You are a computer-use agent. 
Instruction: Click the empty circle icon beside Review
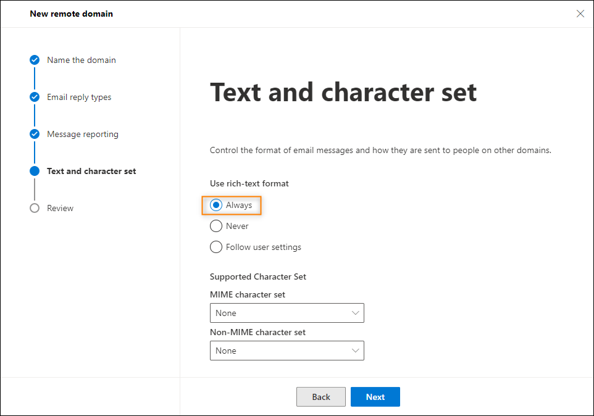coord(34,208)
